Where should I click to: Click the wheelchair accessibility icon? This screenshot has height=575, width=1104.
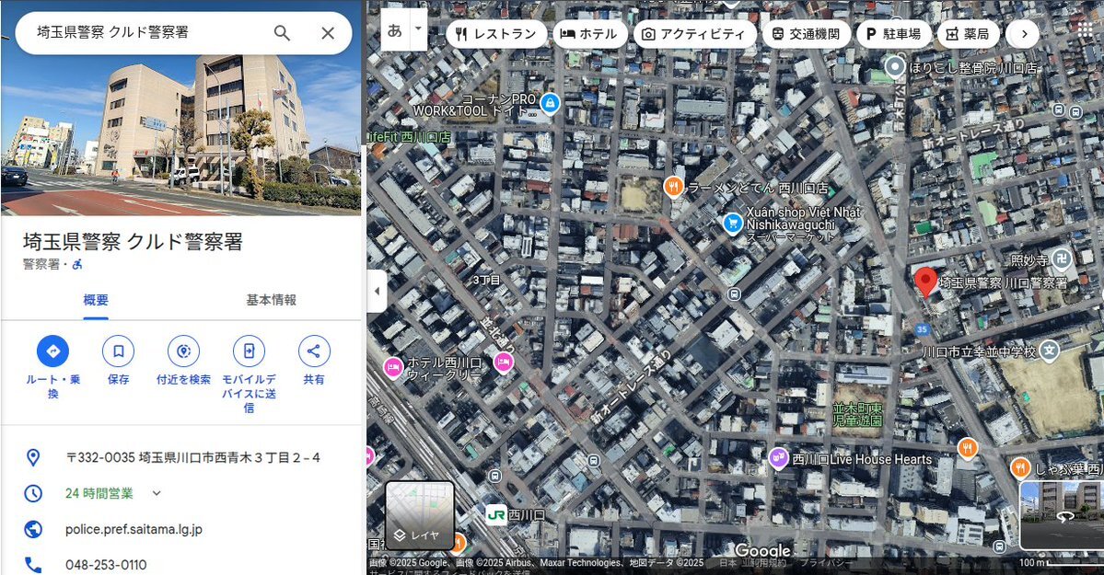77,265
